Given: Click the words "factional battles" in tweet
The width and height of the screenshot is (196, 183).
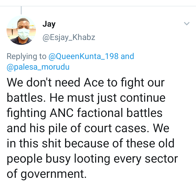Looking at the screenshot, I should 120,113.
